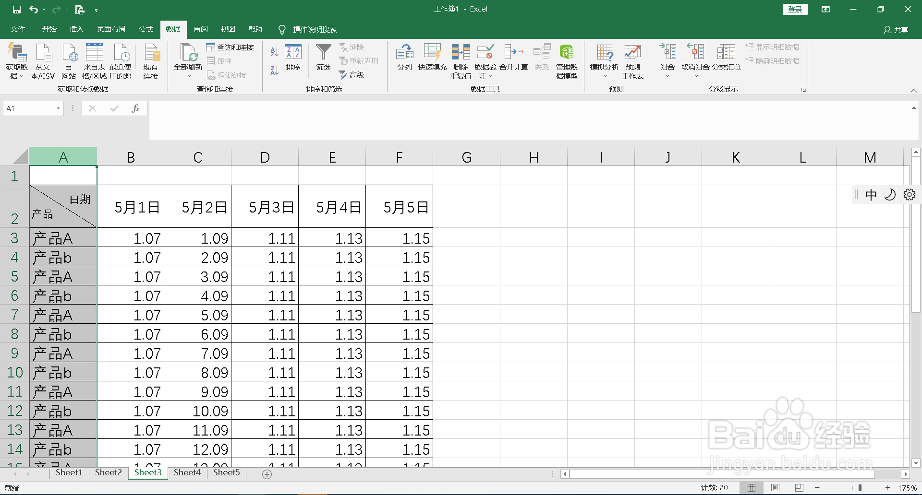Open the Undo history dropdown arrow
The image size is (922, 495).
[44, 9]
